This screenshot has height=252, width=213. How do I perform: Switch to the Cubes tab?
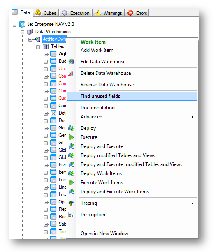pos(46,13)
